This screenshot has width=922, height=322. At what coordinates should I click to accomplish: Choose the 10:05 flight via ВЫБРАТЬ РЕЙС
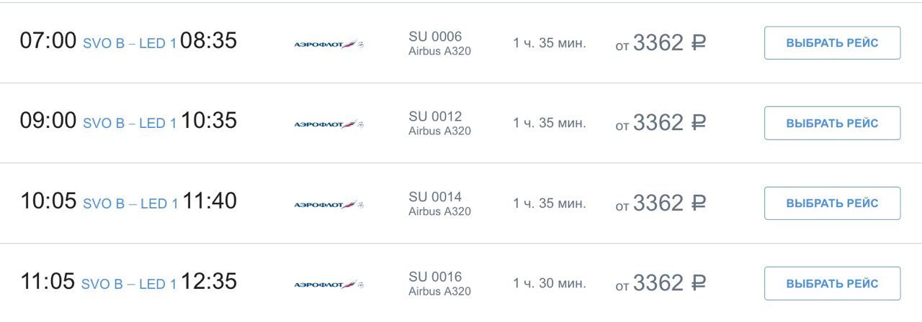[x=832, y=203]
